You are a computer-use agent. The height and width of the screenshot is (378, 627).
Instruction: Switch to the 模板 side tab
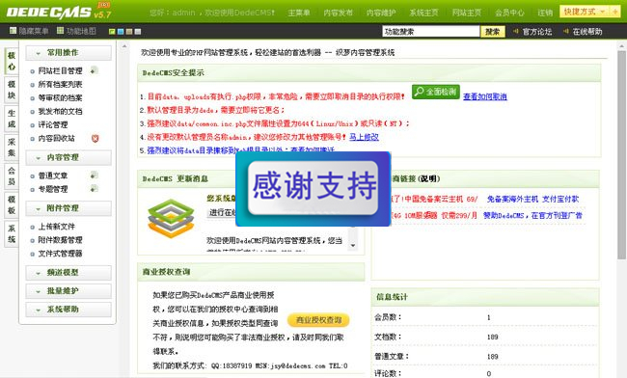point(12,204)
